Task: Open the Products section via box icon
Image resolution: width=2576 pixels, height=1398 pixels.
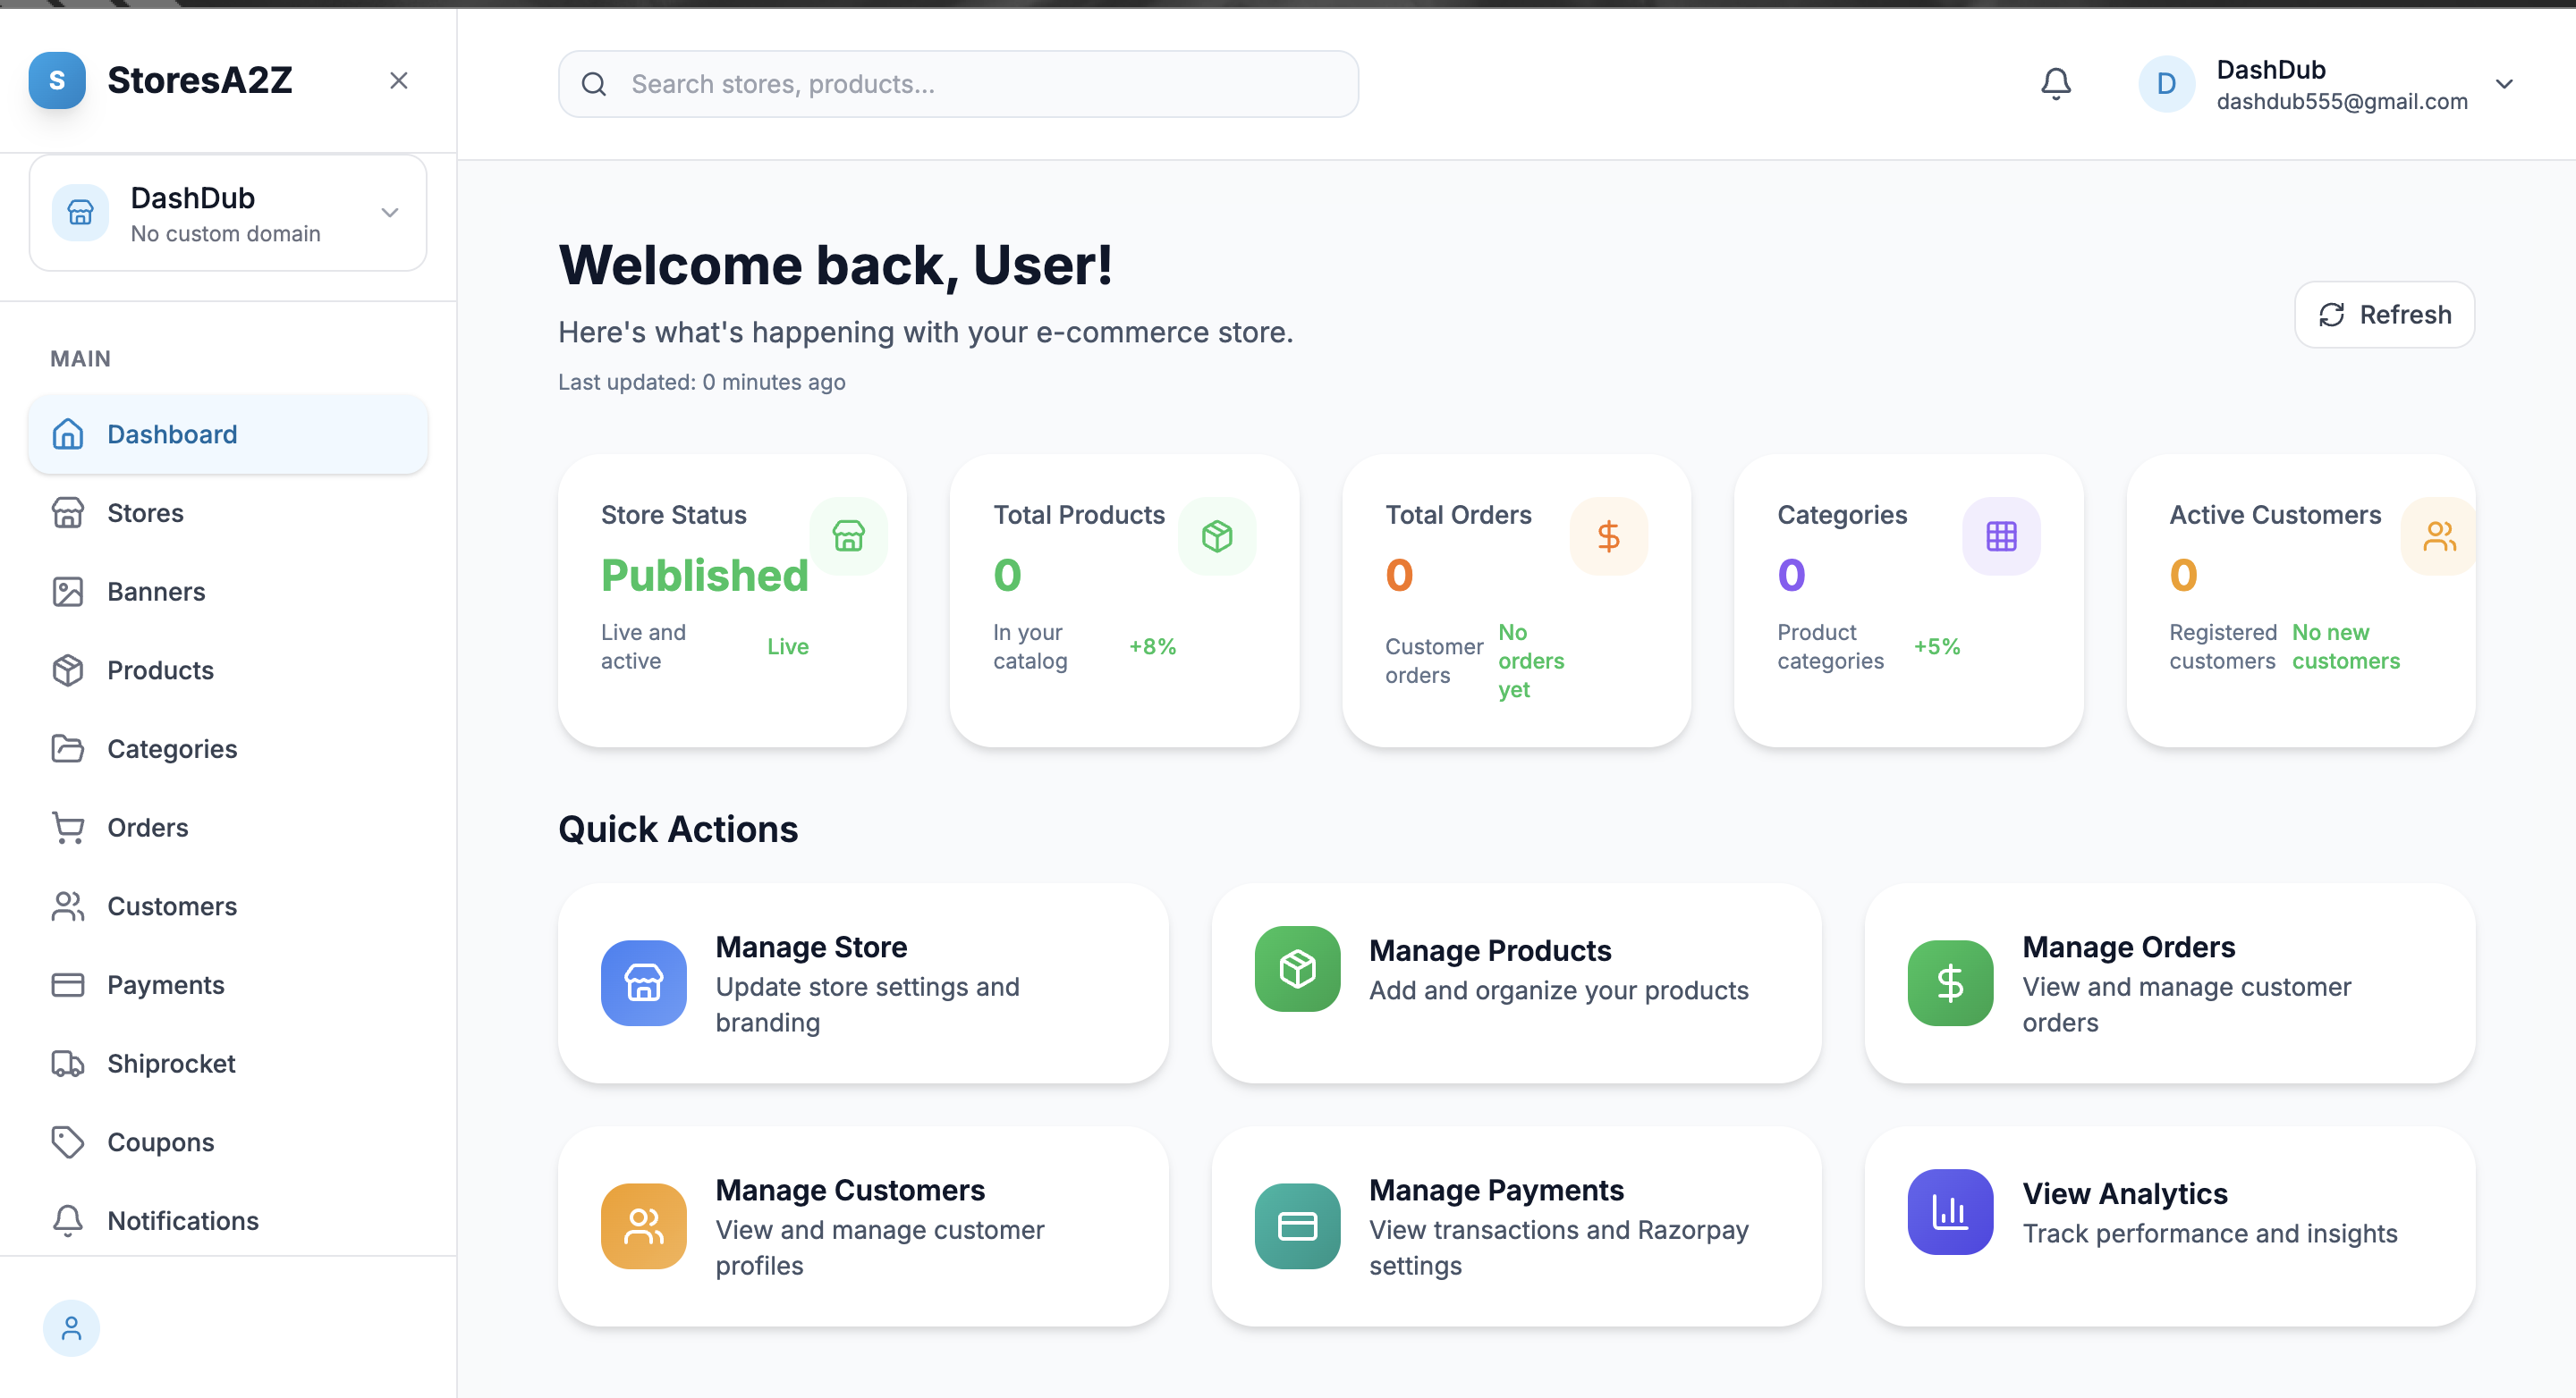Action: [67, 670]
